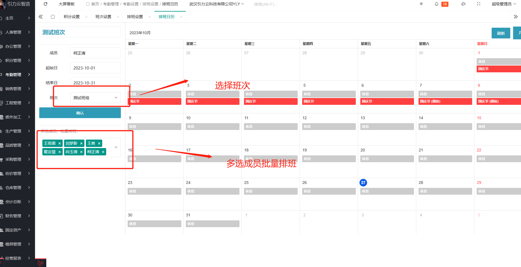The image size is (521, 267).
Task: Click the 起始日 date input field
Action: [95, 68]
